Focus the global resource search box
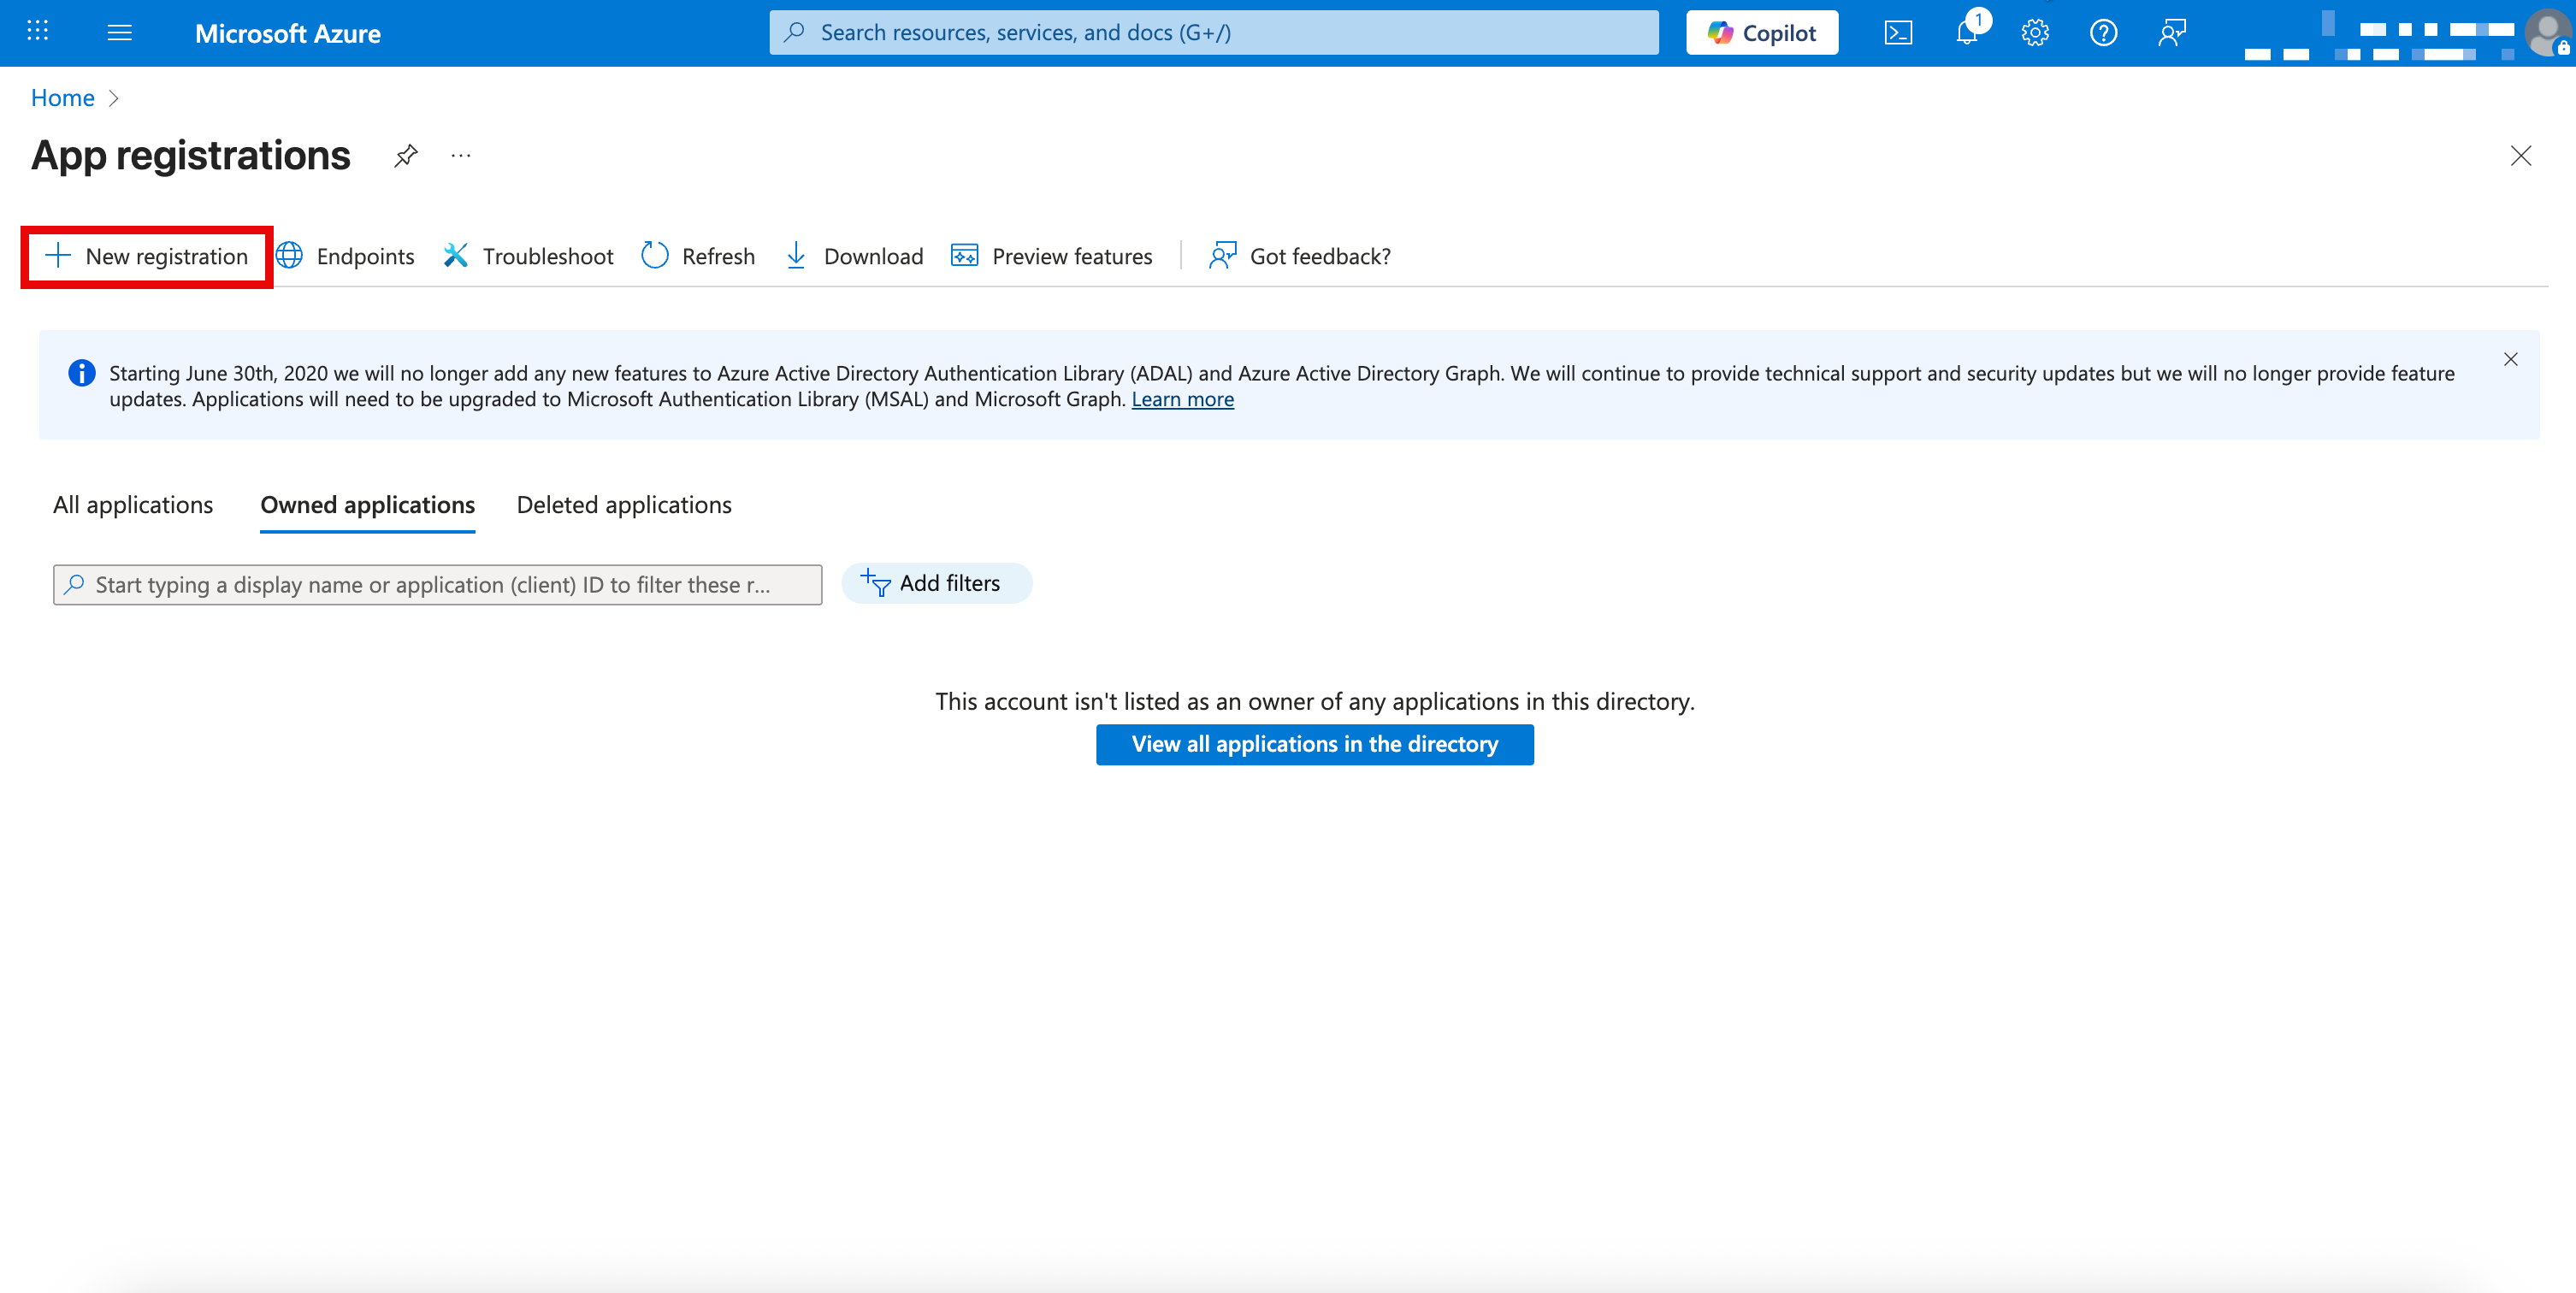The width and height of the screenshot is (2576, 1293). pyautogui.click(x=1213, y=32)
